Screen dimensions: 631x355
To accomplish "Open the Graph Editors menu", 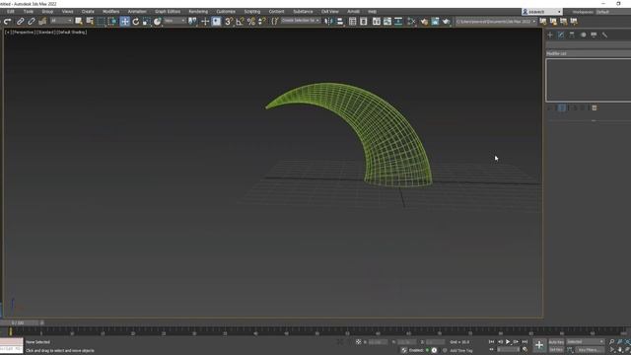I will click(x=168, y=12).
